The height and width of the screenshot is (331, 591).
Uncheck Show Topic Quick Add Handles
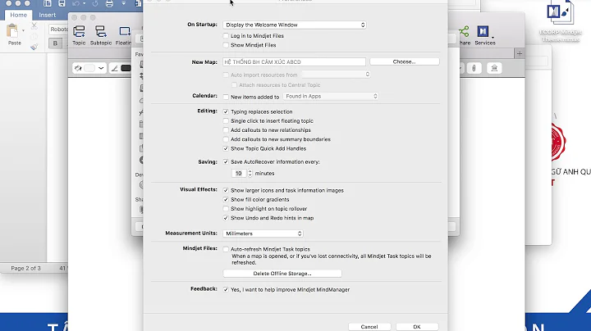(226, 148)
